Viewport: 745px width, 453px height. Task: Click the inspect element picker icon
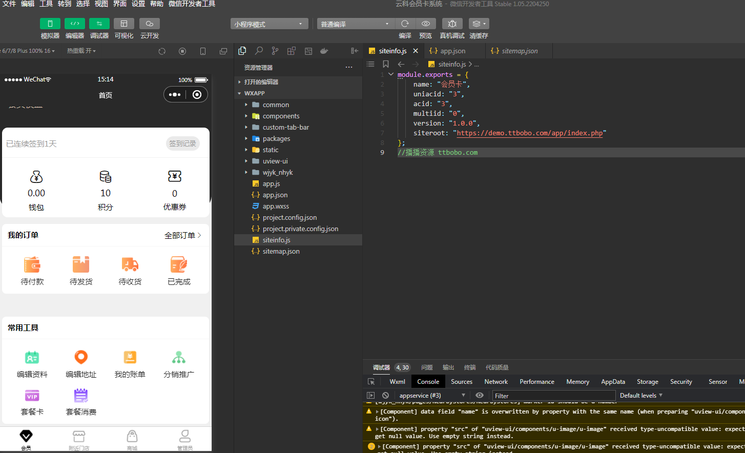coord(371,382)
